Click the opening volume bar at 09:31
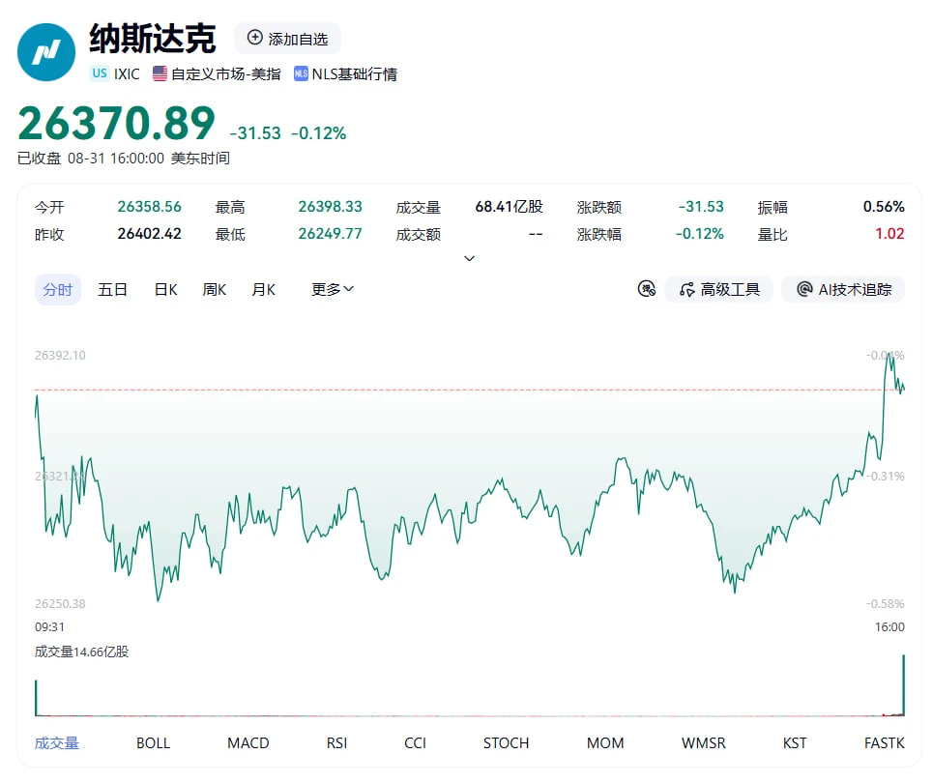 (x=37, y=697)
